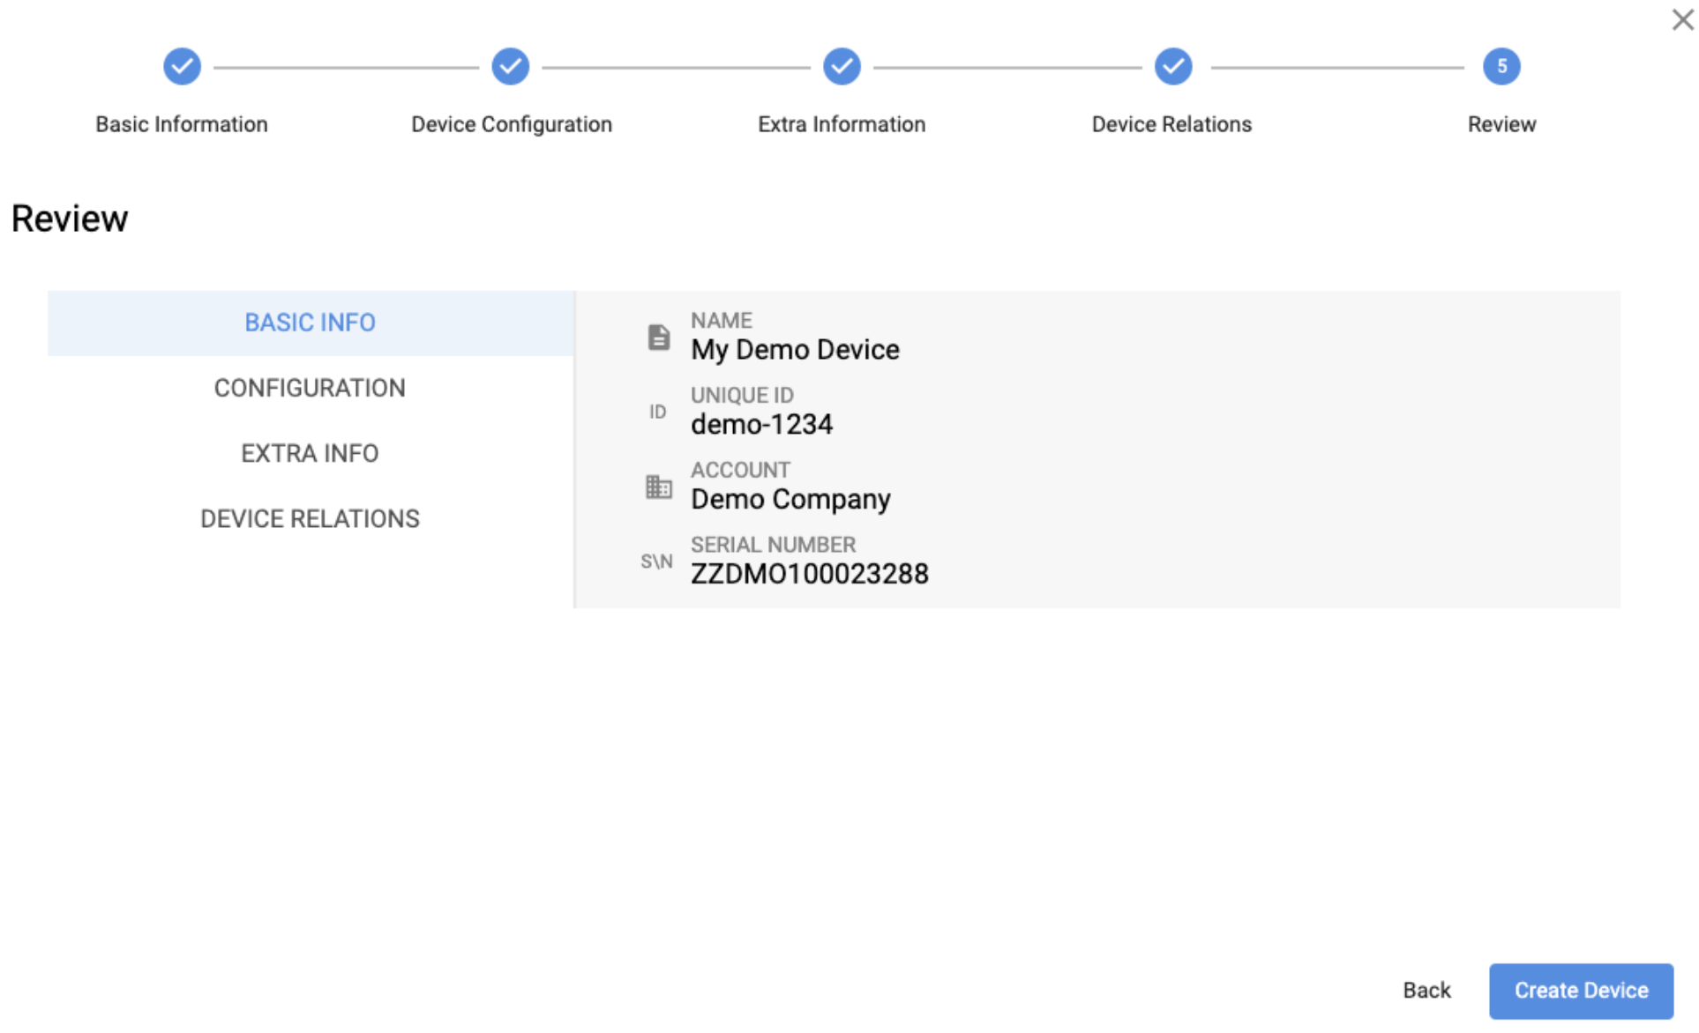Click the Extra Information step checkmark
The image size is (1699, 1033).
point(842,66)
